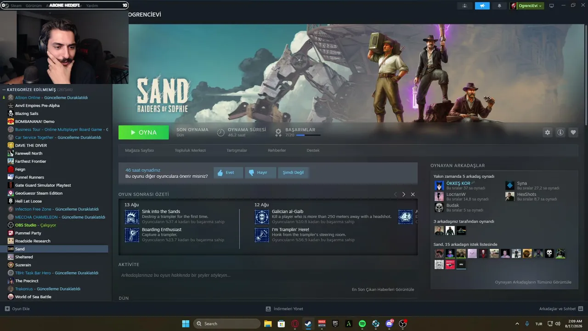Viewport: 588px width, 331px height.
Task: Open Voicemeeter from the taskbar
Action: coord(322,324)
